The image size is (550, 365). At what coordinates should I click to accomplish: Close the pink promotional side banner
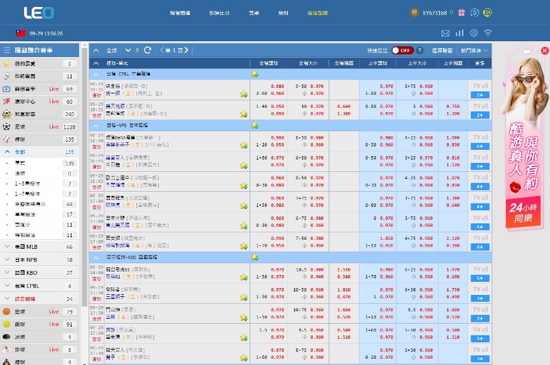[x=544, y=51]
